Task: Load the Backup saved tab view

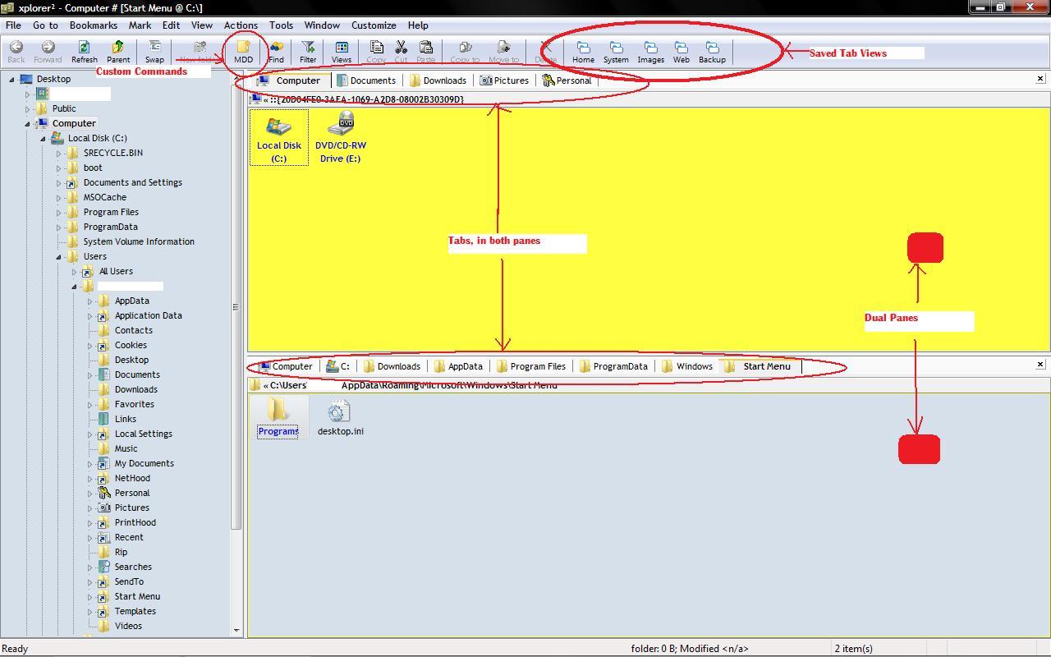Action: (712, 52)
